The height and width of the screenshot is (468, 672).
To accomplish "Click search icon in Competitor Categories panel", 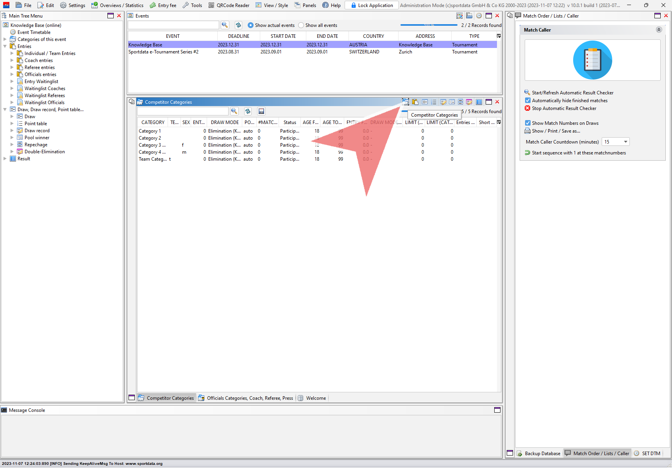I will coord(234,111).
